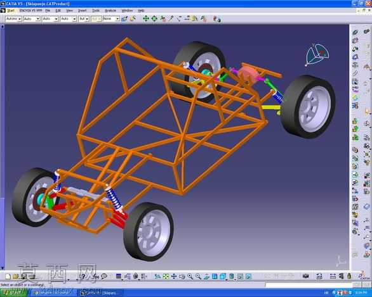The image size is (372, 297).
Task: Click the 'Select an object or a command' status text
Action: tap(22, 285)
